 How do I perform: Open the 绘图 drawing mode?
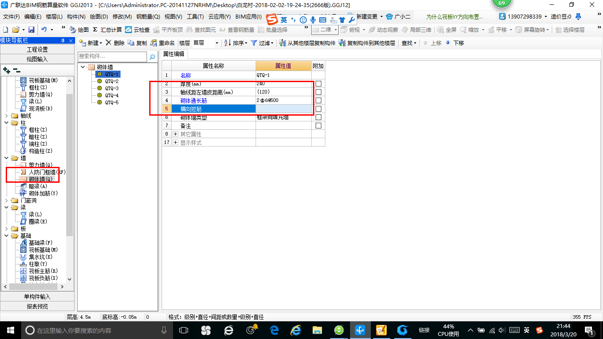(79, 30)
